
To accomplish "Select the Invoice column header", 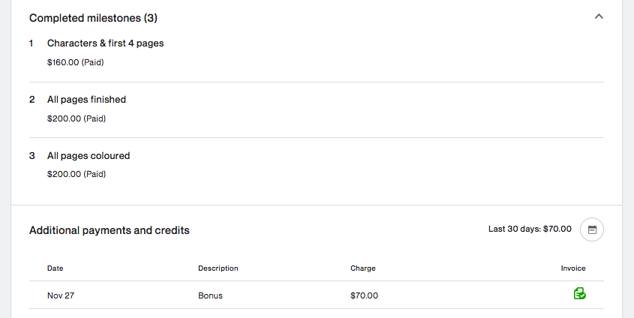I will (x=573, y=268).
